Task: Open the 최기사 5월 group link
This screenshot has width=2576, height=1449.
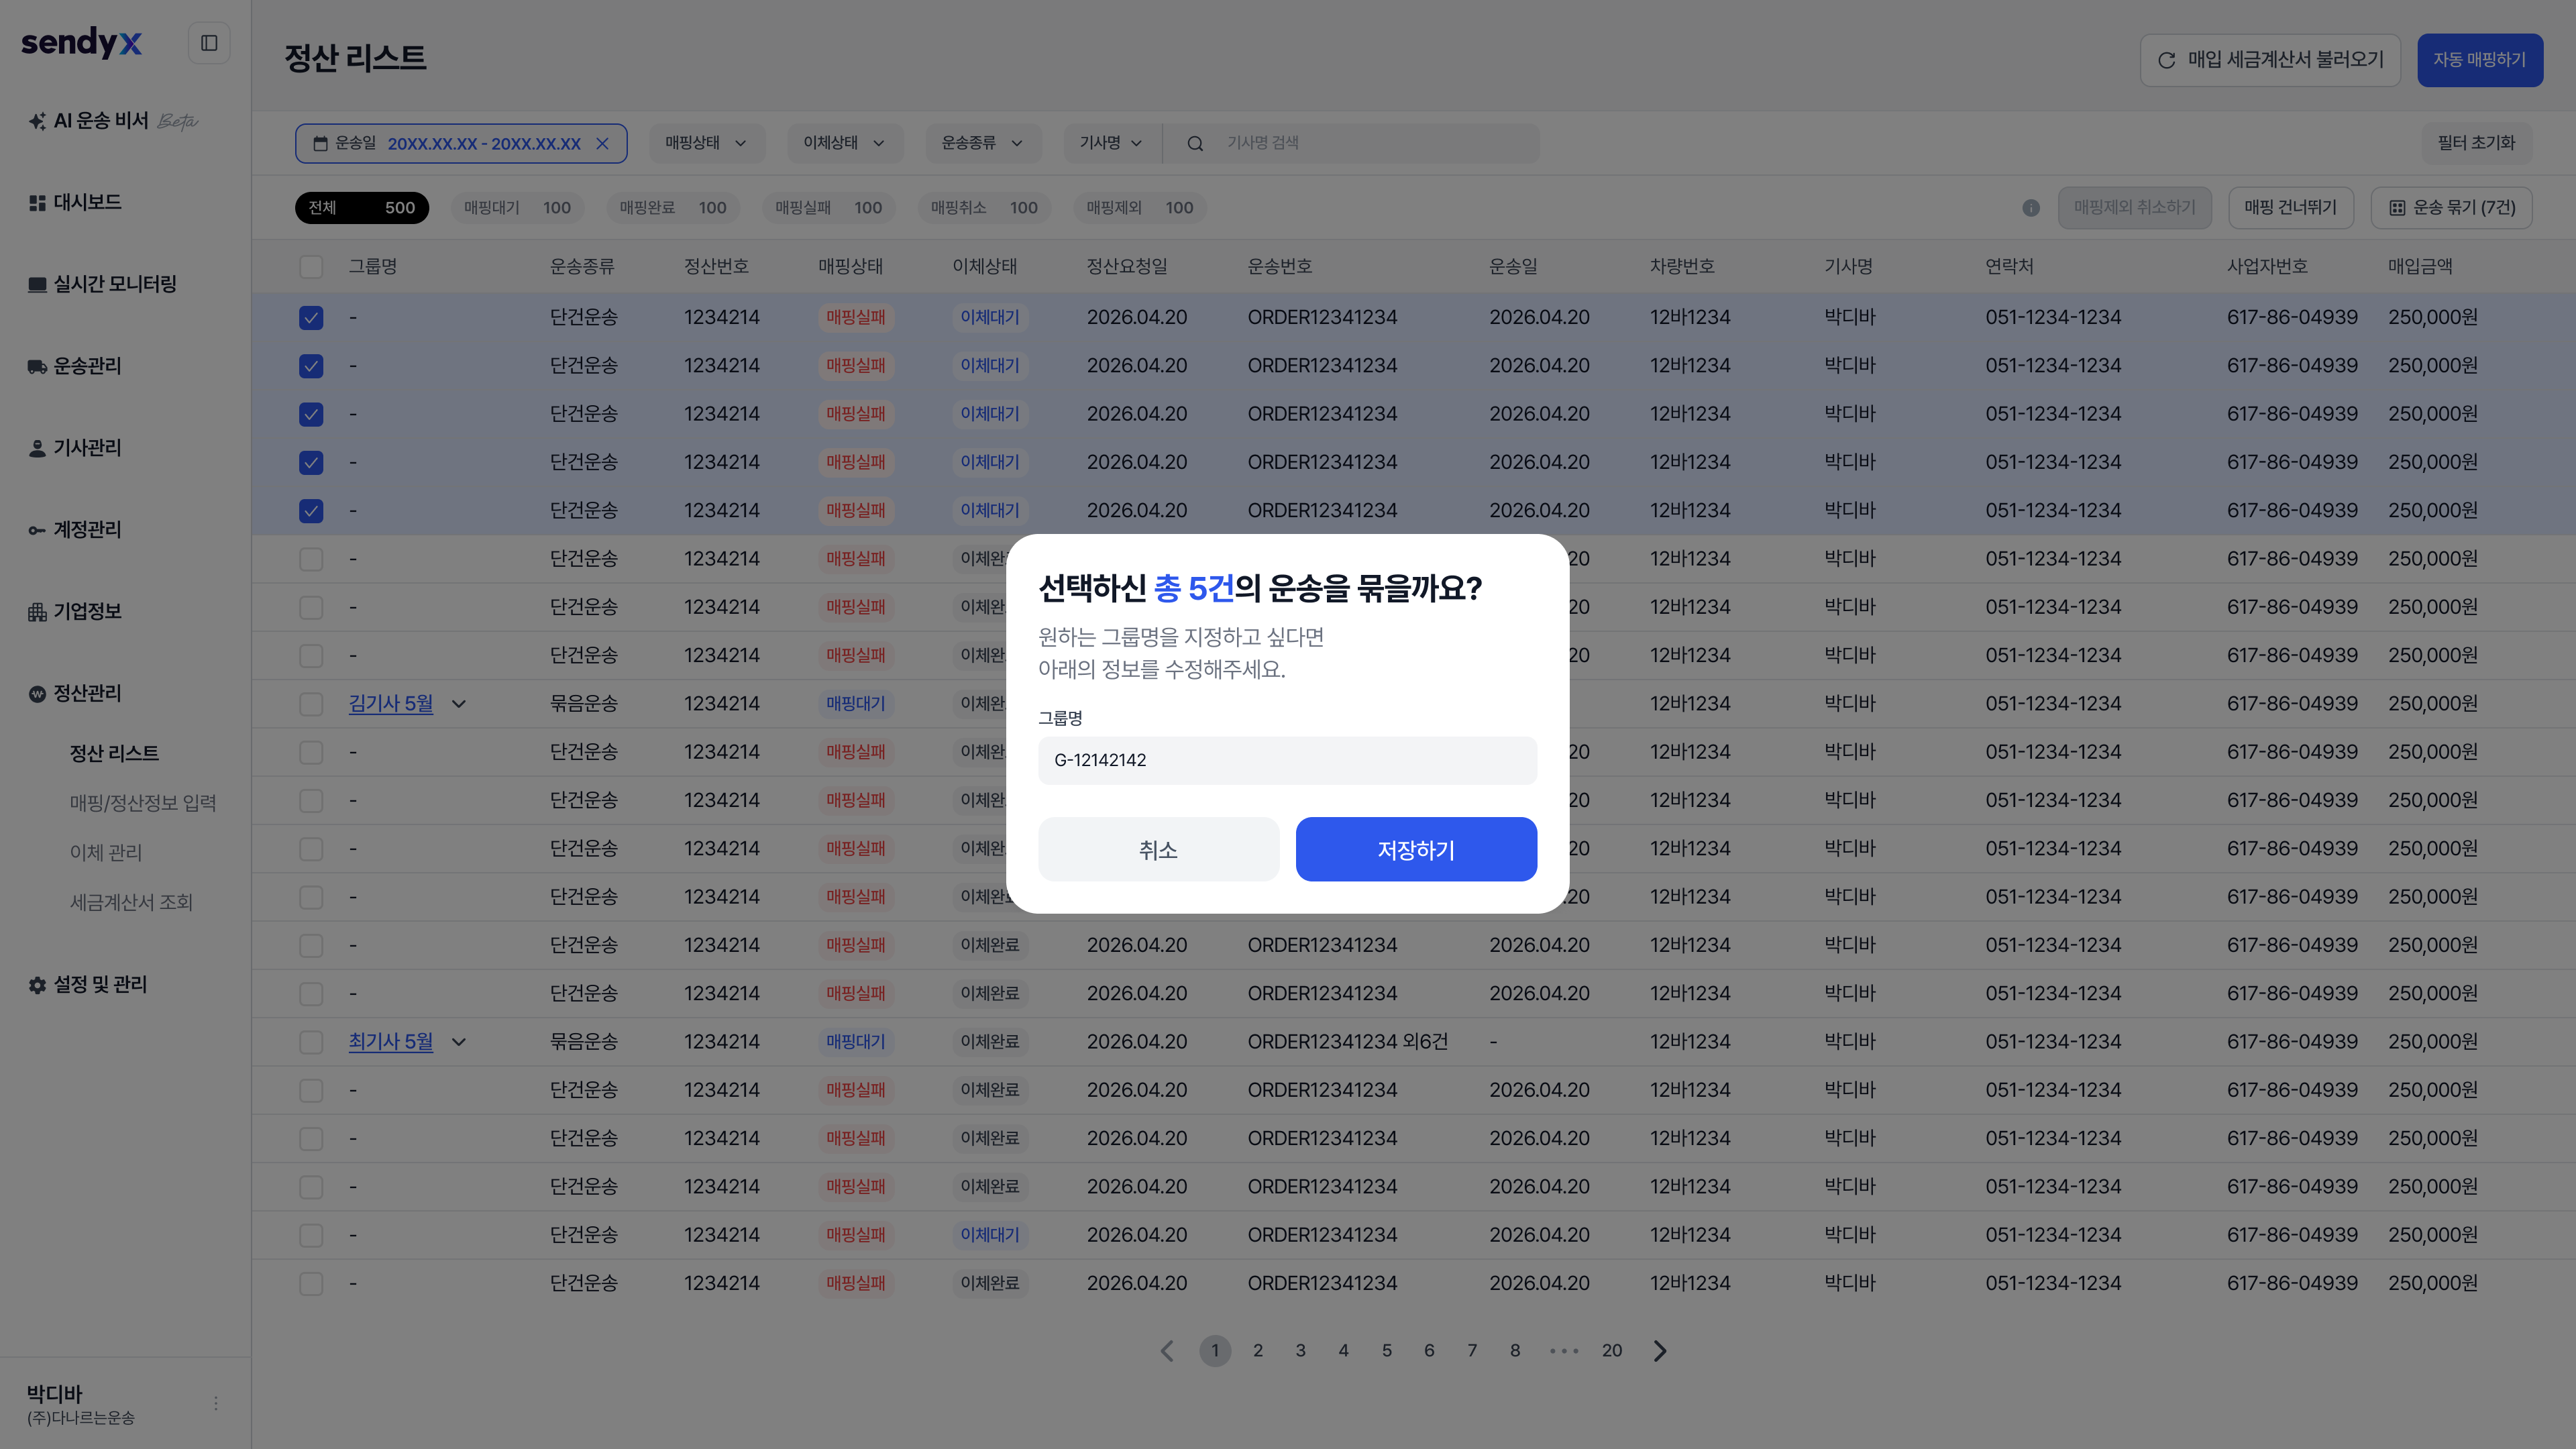Action: (391, 1042)
